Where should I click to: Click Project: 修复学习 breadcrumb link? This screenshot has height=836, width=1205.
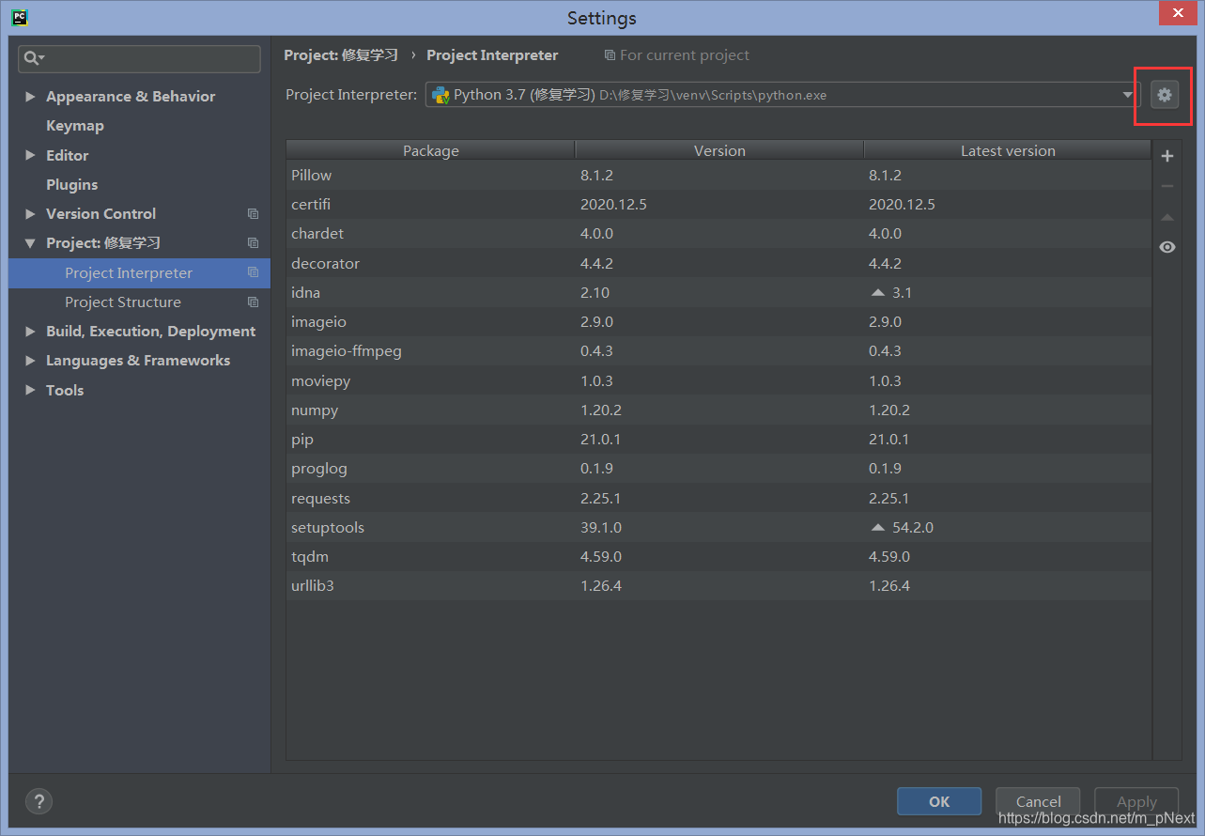tap(341, 55)
